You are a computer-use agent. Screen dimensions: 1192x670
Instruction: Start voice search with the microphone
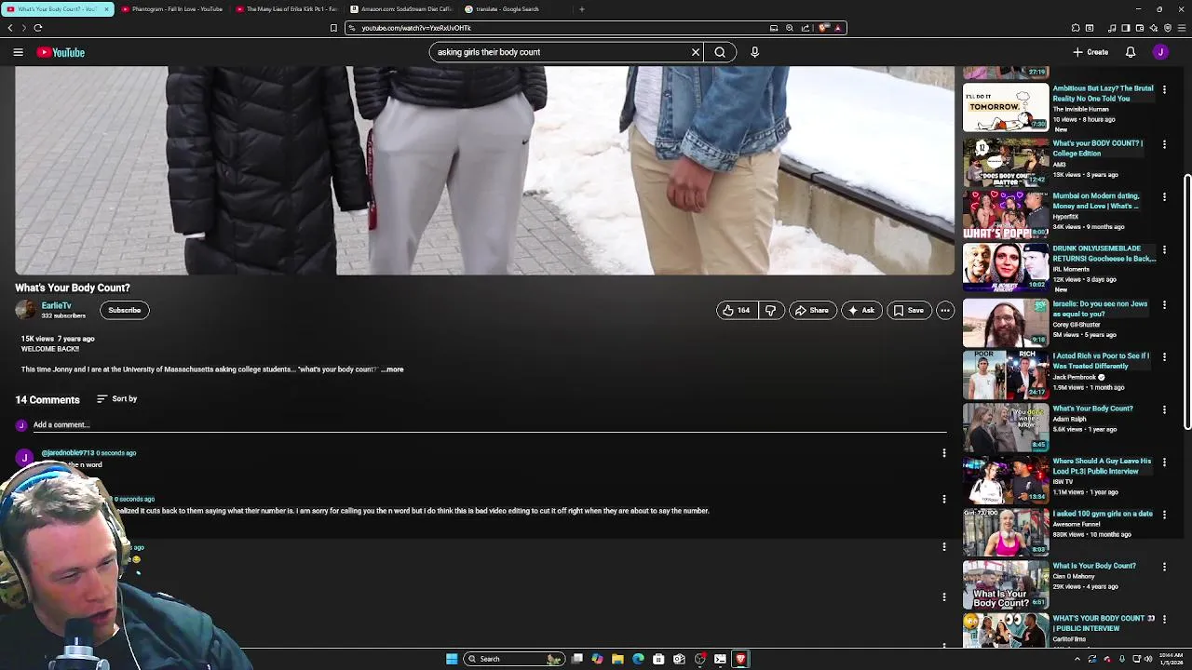(754, 52)
